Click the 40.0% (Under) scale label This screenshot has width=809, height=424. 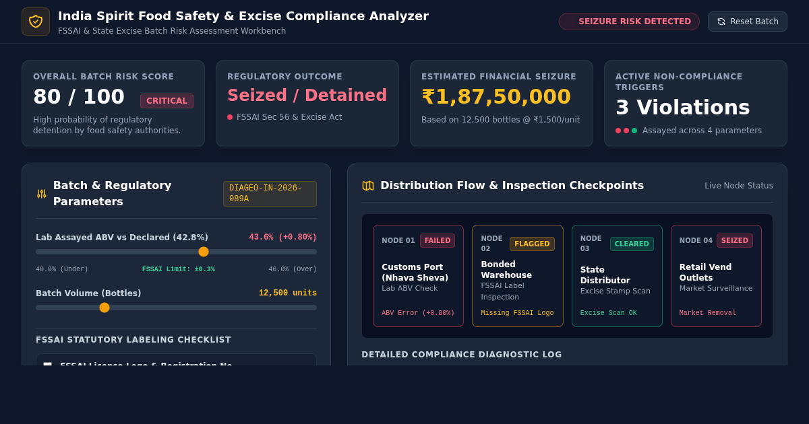[x=62, y=269]
